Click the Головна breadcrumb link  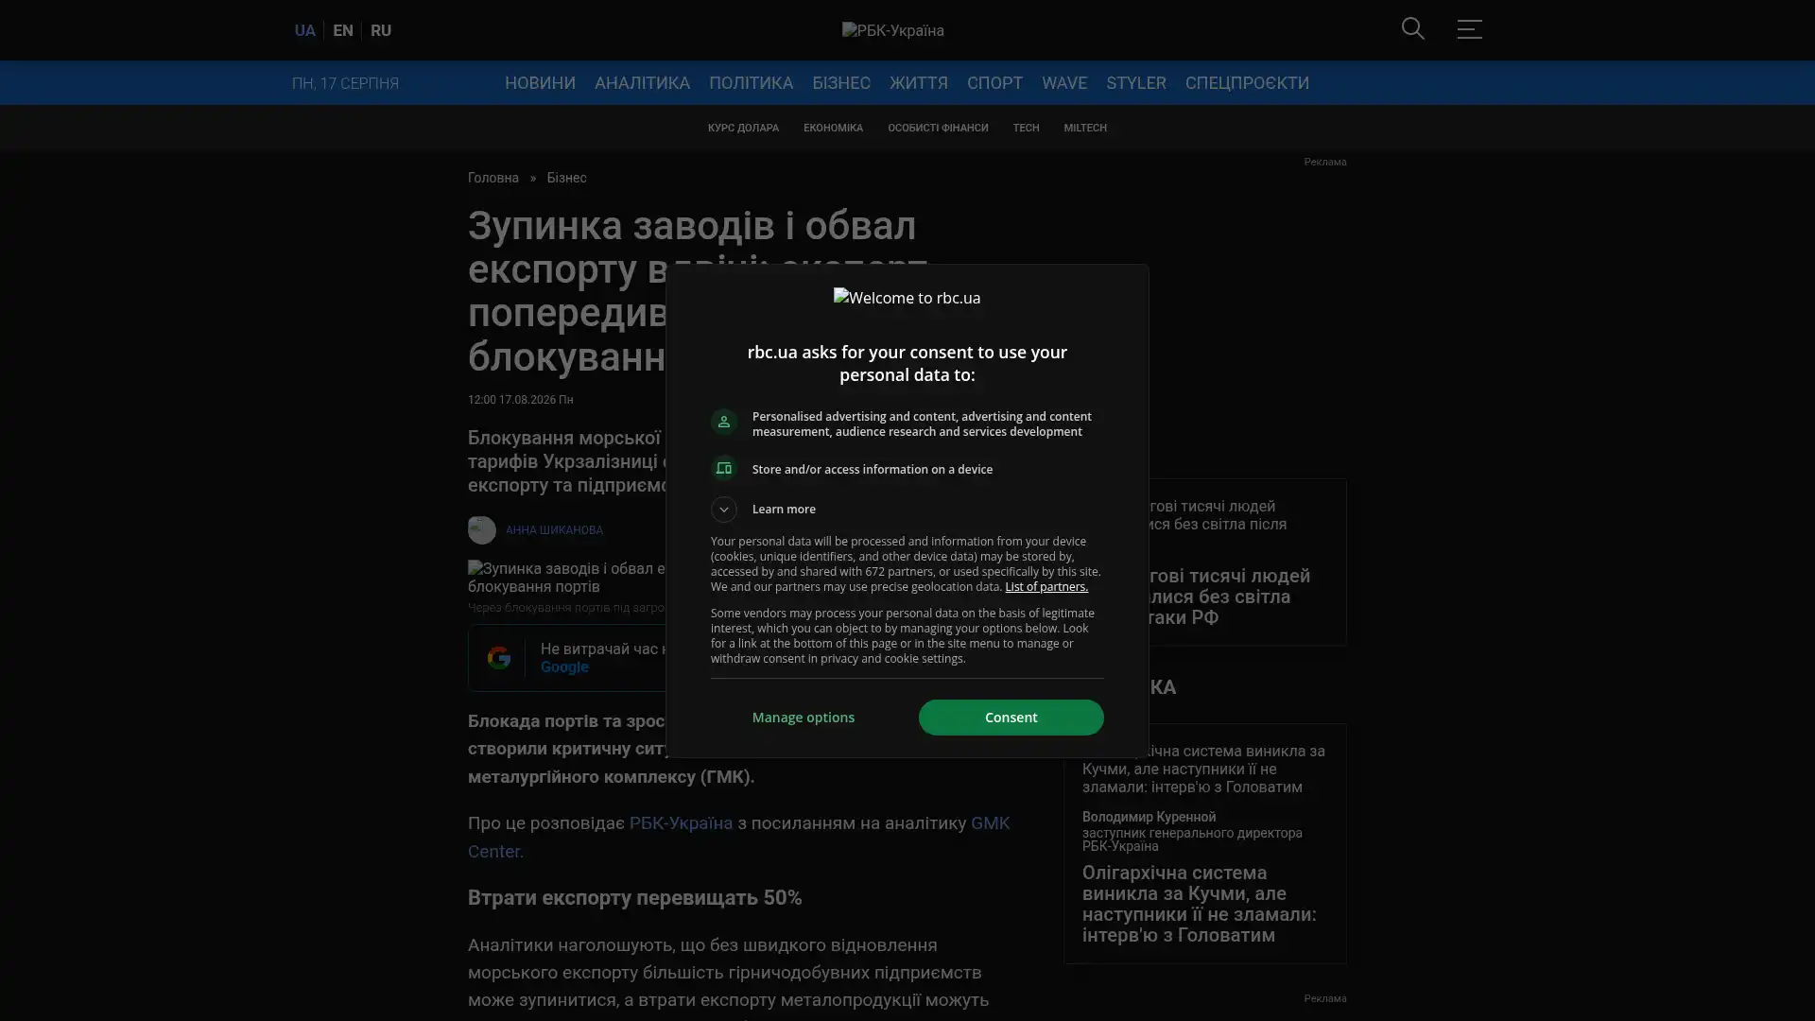tap(493, 179)
